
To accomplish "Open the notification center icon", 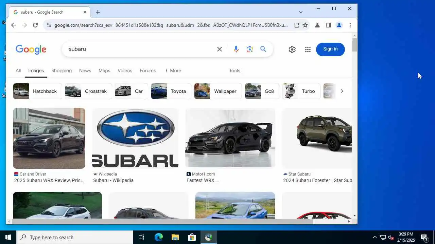I will tap(424, 238).
